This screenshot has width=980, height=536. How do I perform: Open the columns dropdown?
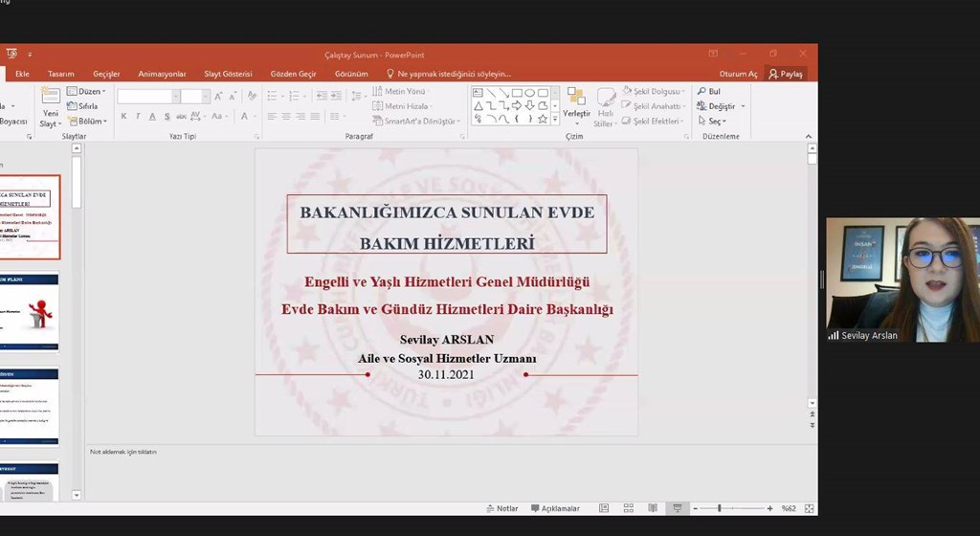(338, 116)
